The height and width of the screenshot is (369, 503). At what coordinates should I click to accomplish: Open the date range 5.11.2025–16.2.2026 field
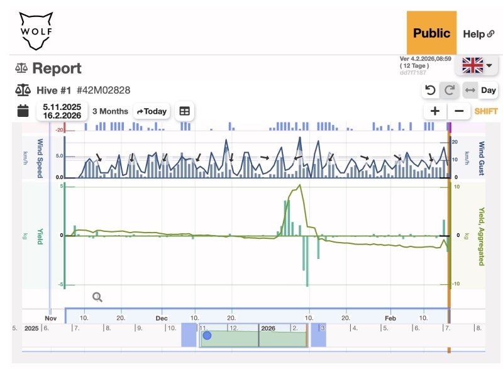coord(62,111)
